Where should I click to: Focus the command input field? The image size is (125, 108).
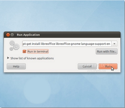coord(67,44)
